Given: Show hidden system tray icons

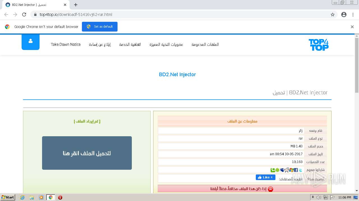Looking at the screenshot, I should 313,197.
